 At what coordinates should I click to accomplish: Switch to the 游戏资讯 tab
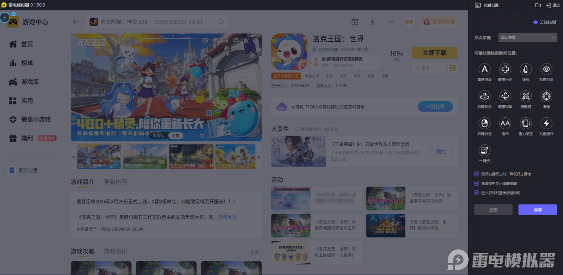coord(115,251)
